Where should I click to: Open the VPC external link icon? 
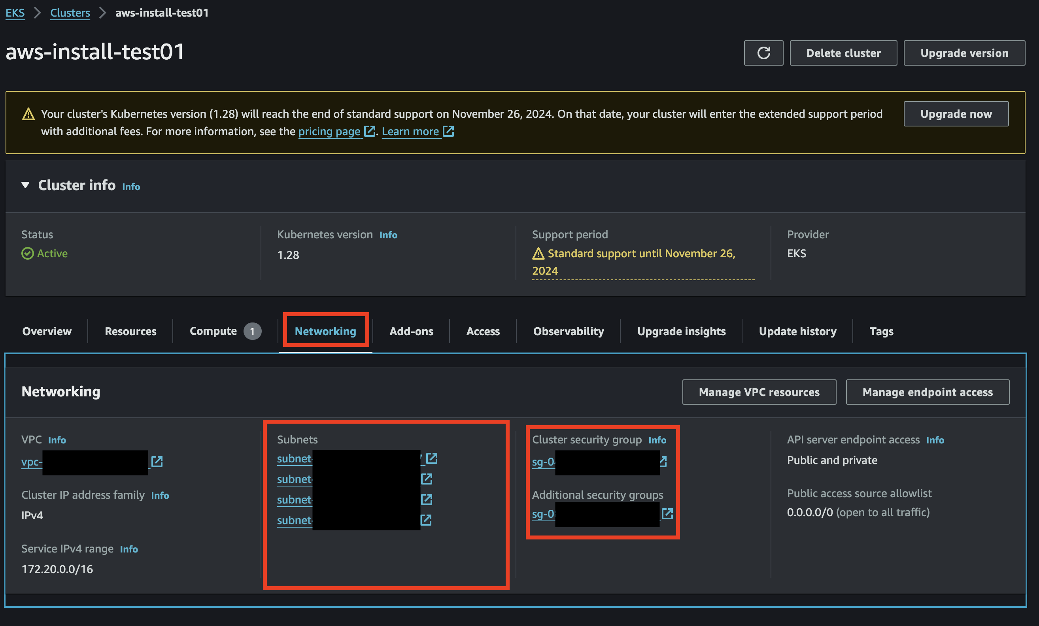157,461
